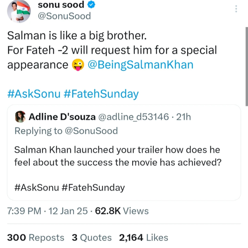
Task: Show the 300 Reposts list
Action: 36,238
